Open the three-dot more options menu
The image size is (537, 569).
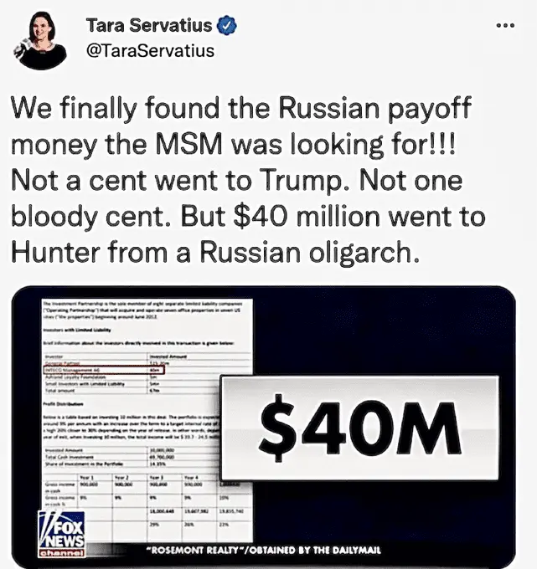point(505,25)
